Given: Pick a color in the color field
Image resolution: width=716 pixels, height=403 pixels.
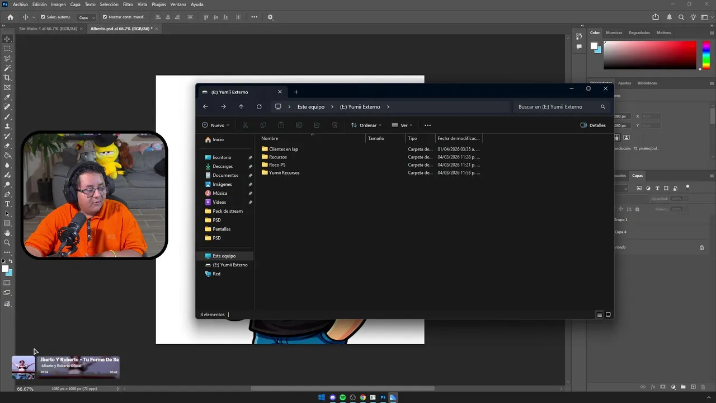Looking at the screenshot, I should tap(649, 55).
